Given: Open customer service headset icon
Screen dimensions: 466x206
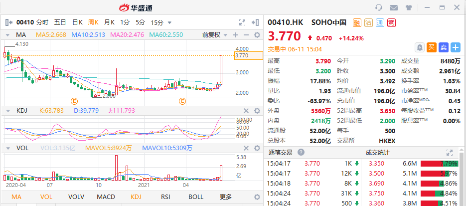Looking at the screenshot, I should (379, 7).
